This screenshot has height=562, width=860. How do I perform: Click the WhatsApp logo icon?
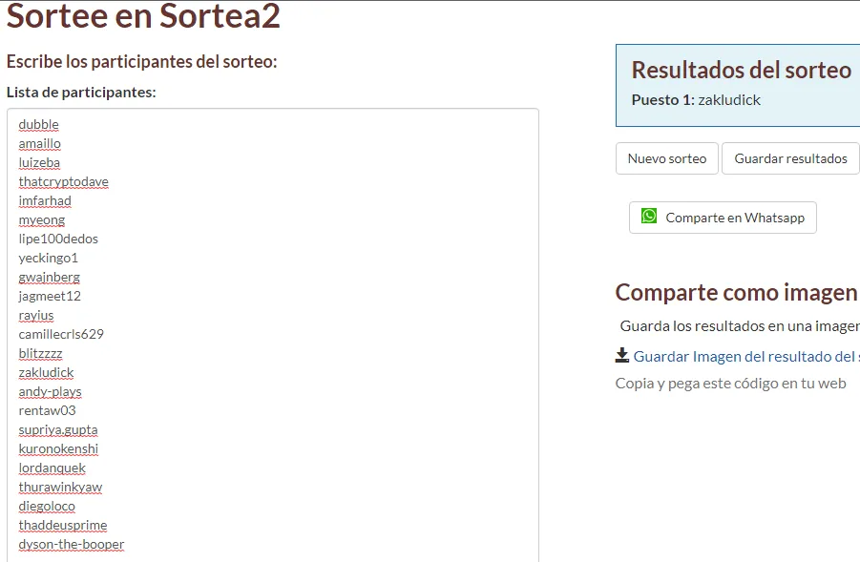pos(649,216)
